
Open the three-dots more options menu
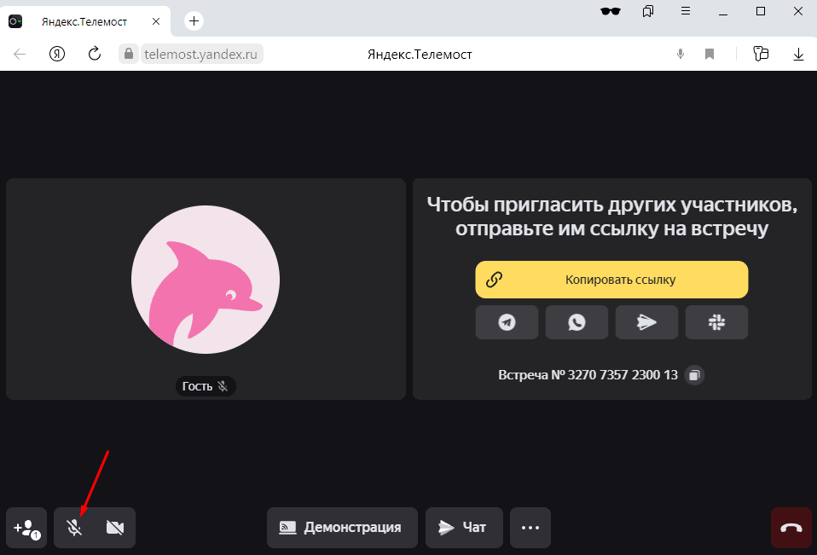[530, 528]
